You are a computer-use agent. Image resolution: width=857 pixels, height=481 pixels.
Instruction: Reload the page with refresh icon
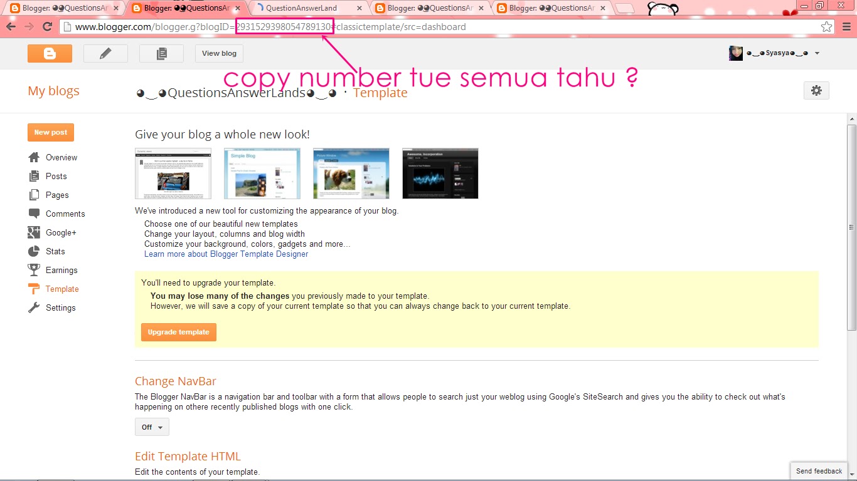[47, 27]
